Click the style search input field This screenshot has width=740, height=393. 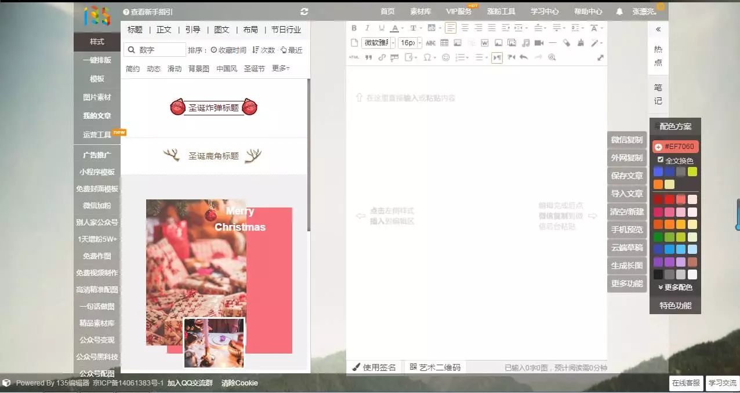(x=157, y=50)
